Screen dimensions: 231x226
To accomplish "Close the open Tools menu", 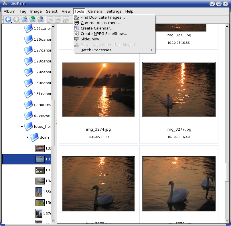I will pos(79,11).
